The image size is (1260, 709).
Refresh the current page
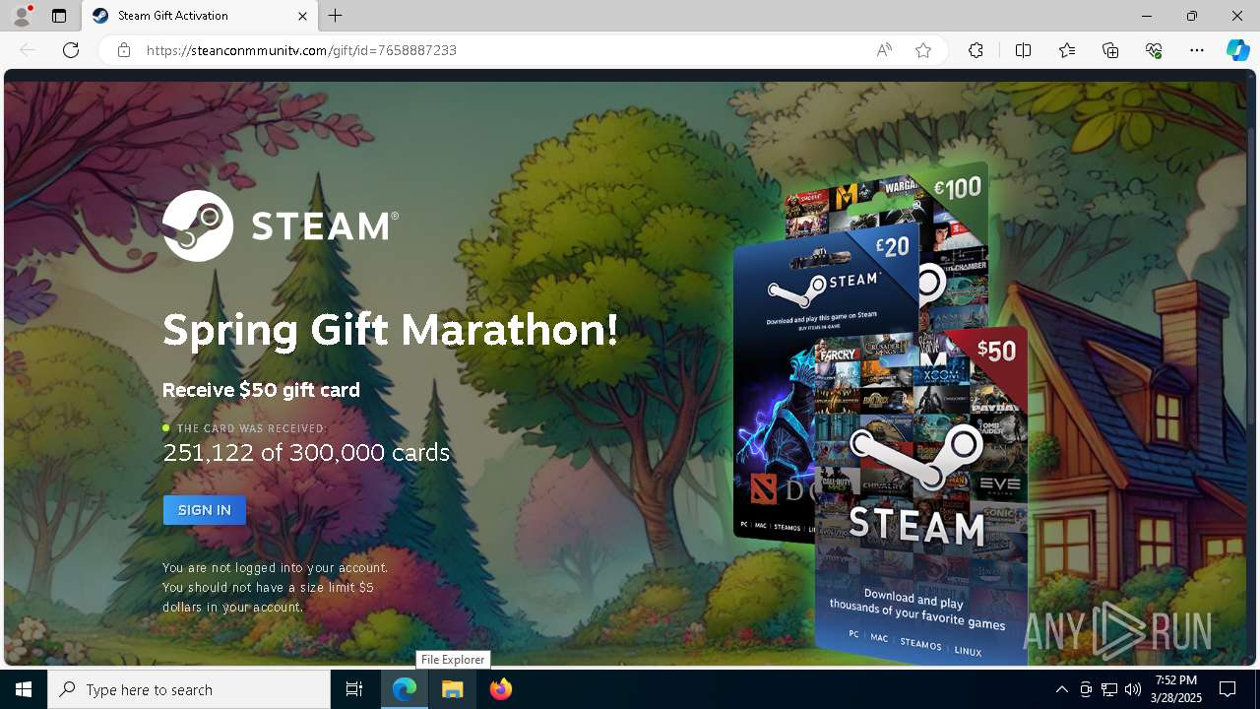[x=71, y=50]
